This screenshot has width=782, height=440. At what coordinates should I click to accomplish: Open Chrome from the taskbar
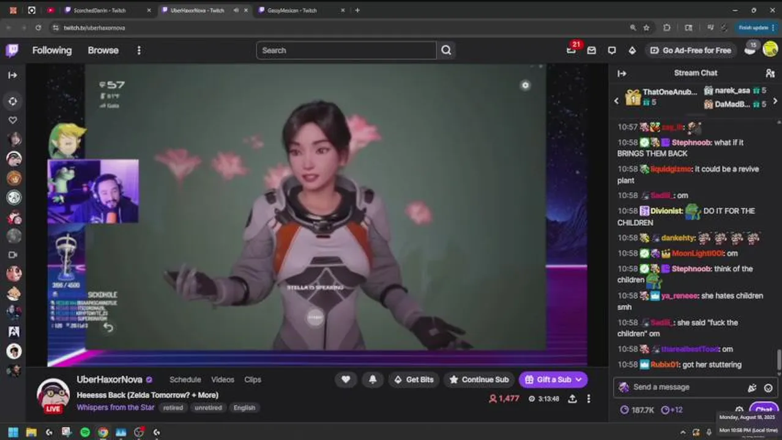[x=103, y=432]
